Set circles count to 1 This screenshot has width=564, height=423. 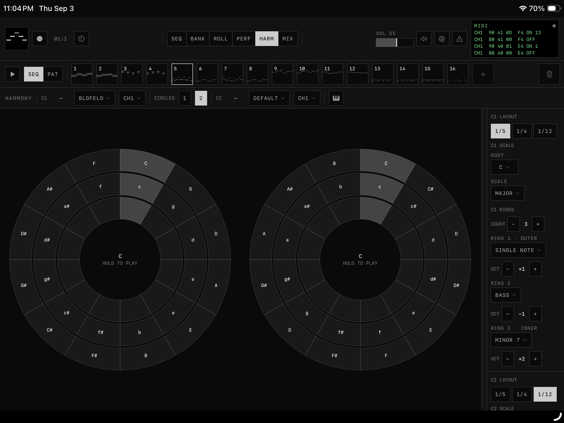pos(185,98)
